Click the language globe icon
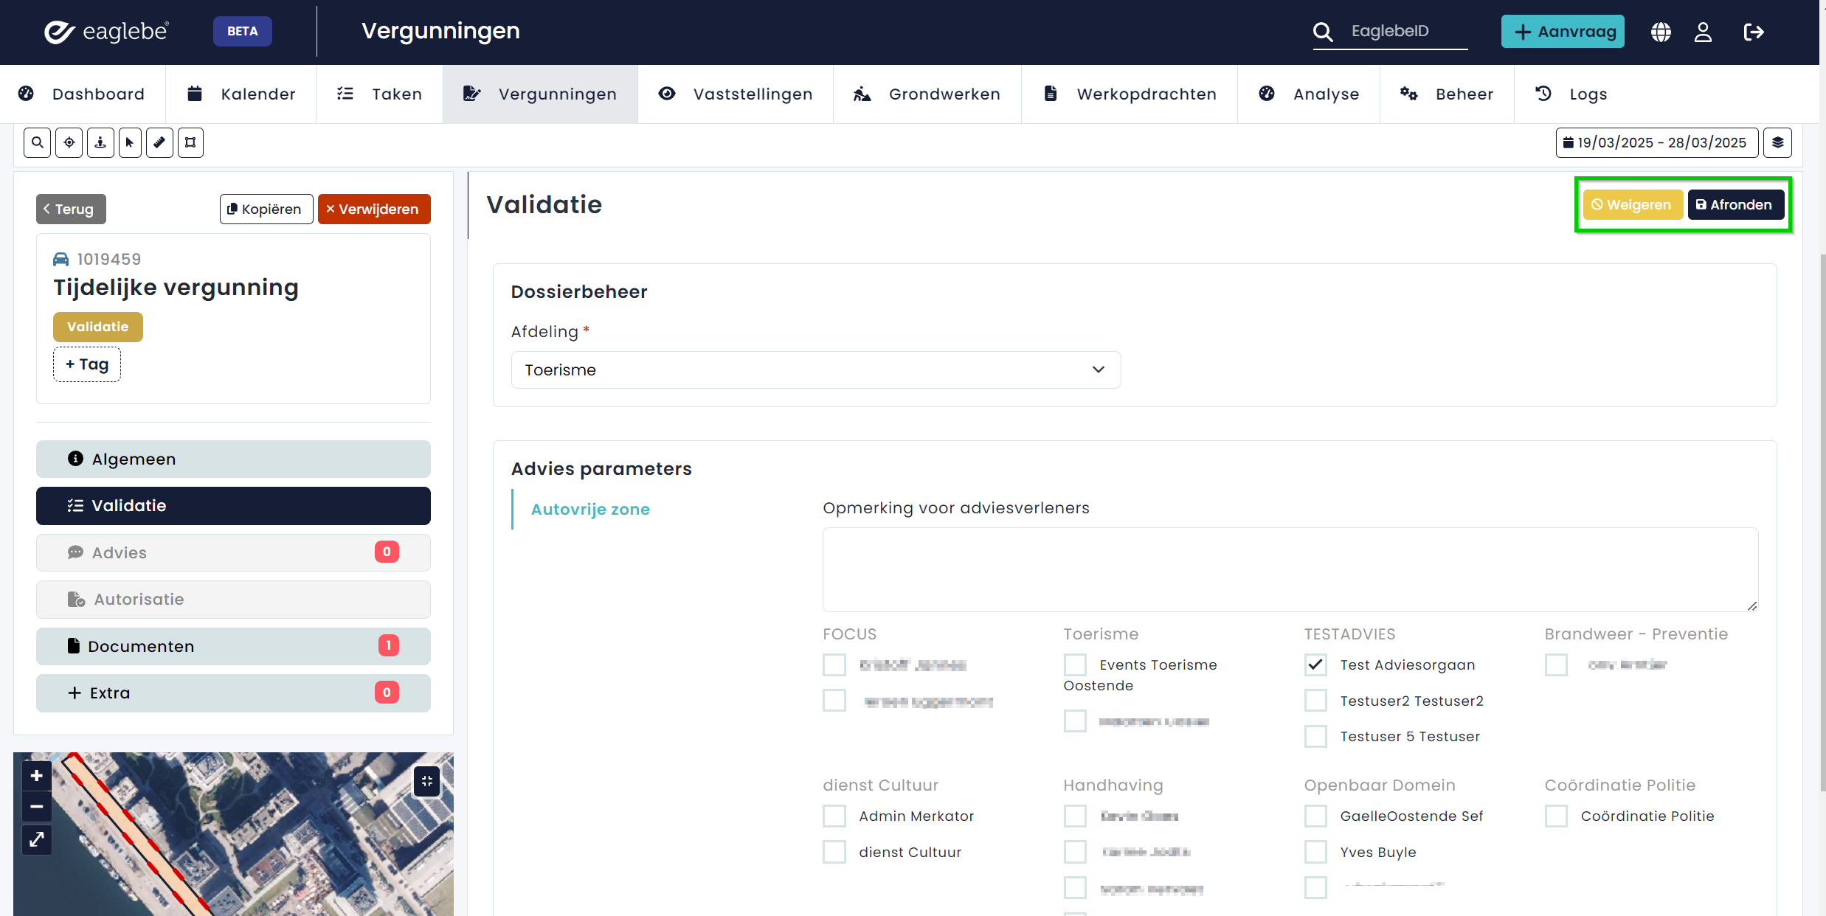The width and height of the screenshot is (1826, 916). (x=1661, y=32)
